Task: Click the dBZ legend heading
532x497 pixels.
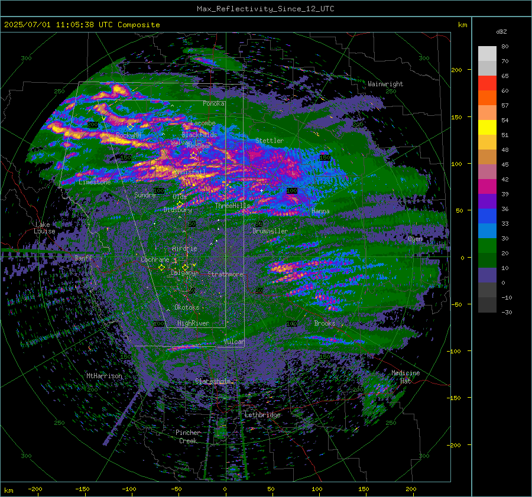Action: (501, 31)
